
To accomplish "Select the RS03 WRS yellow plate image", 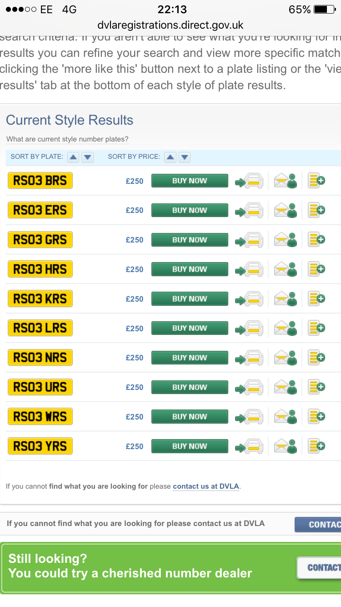I will (x=40, y=417).
